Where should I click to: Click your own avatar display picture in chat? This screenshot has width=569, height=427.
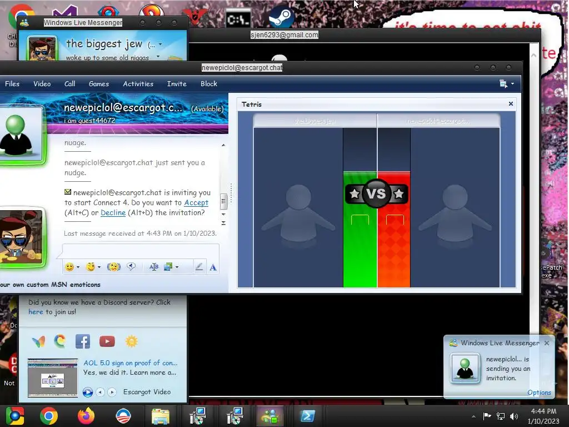(21, 237)
